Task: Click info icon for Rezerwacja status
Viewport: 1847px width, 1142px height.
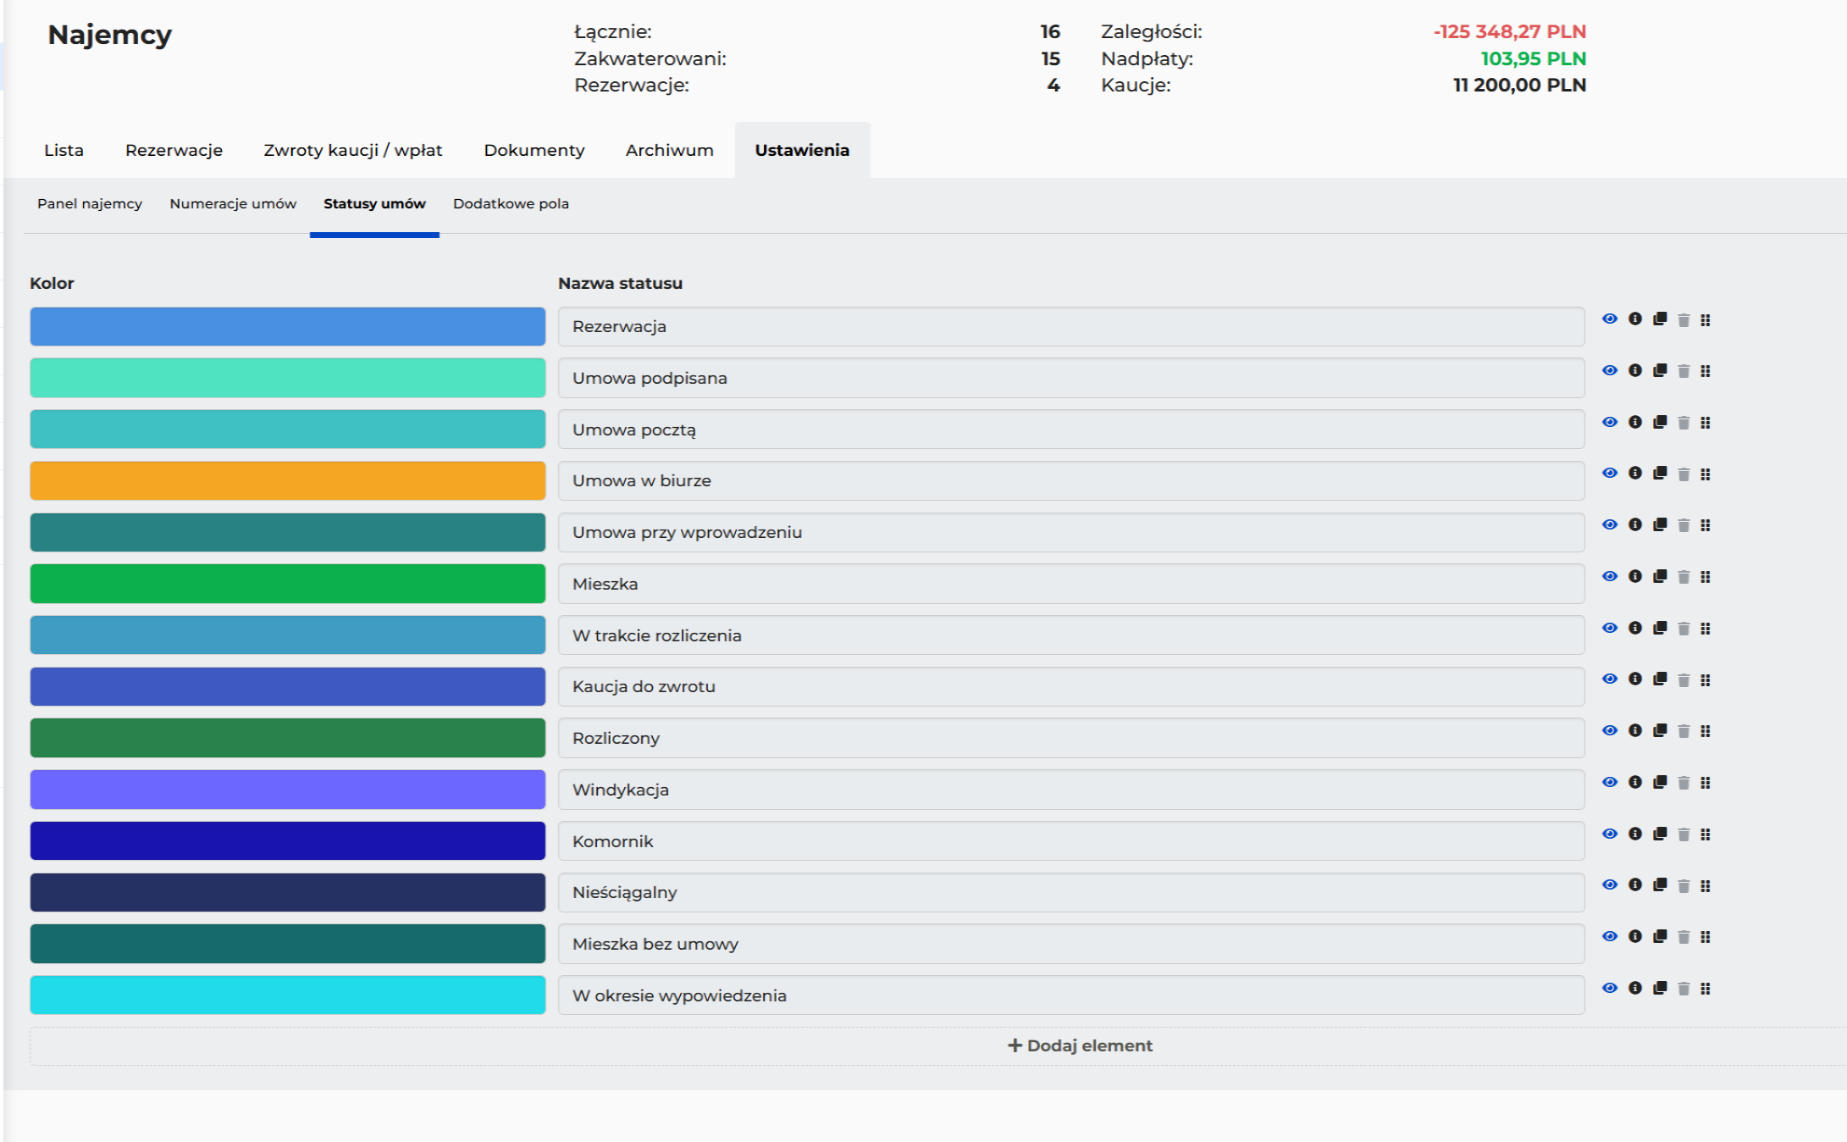Action: tap(1635, 319)
